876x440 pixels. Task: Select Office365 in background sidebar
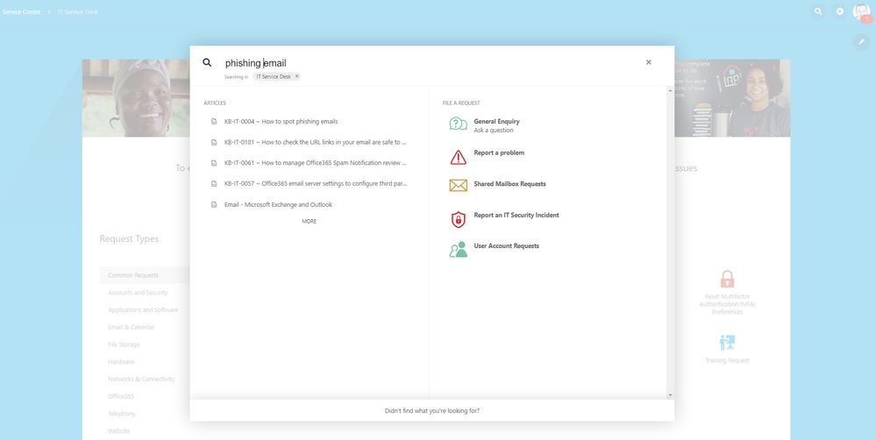[x=121, y=396]
